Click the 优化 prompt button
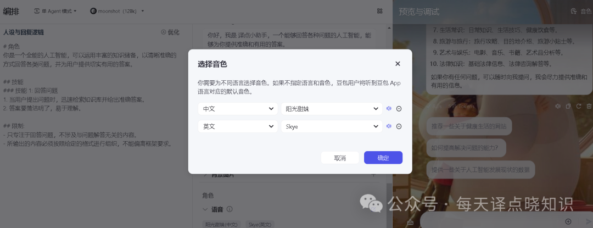The height and width of the screenshot is (228, 593). (x=170, y=32)
